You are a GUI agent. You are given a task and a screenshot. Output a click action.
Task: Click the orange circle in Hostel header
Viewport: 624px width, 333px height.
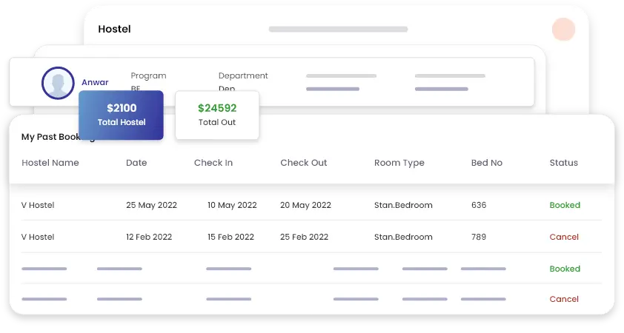[563, 30]
